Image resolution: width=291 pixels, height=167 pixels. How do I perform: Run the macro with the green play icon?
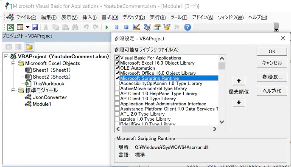coord(107,27)
